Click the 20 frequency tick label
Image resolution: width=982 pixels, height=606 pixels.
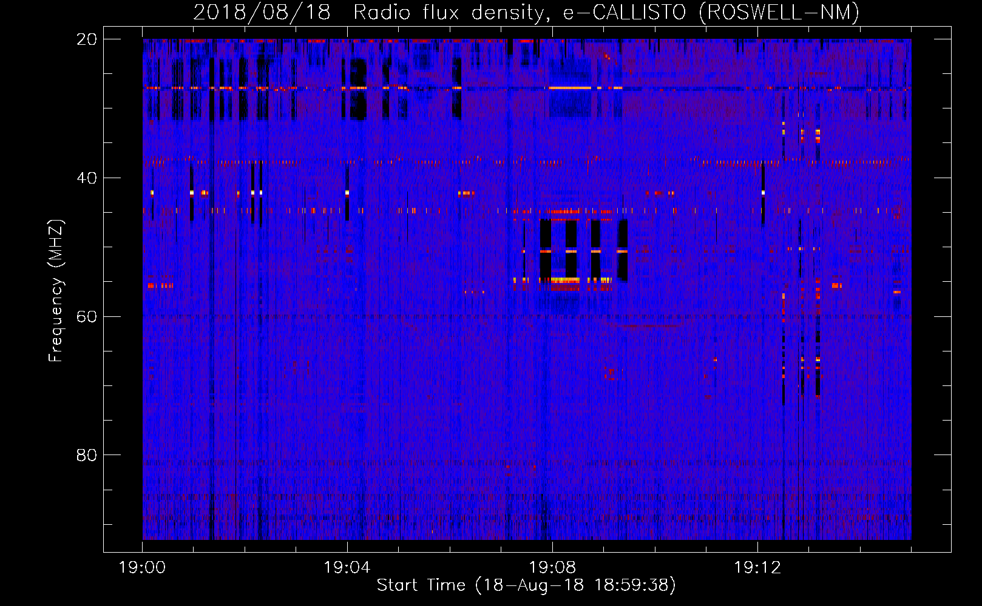point(86,39)
